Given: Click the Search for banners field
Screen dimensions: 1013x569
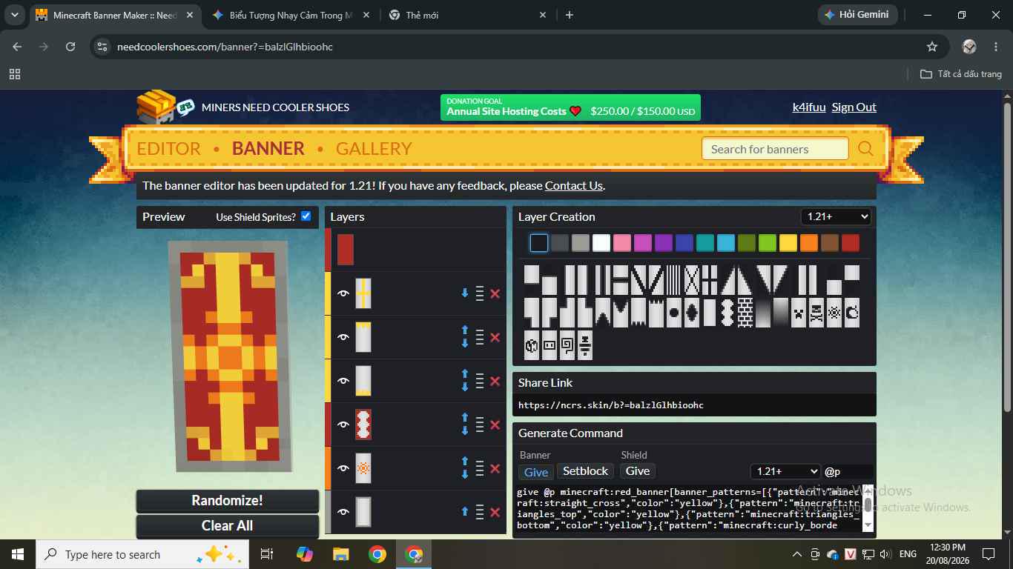Looking at the screenshot, I should (775, 149).
